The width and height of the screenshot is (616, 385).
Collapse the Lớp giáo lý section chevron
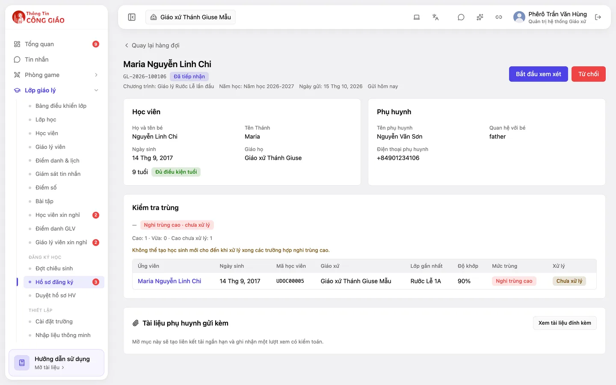96,90
